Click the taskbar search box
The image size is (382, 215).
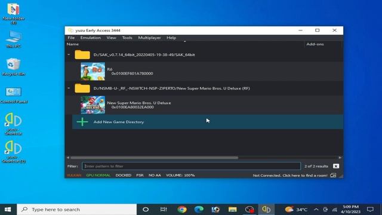pyautogui.click(x=77, y=210)
